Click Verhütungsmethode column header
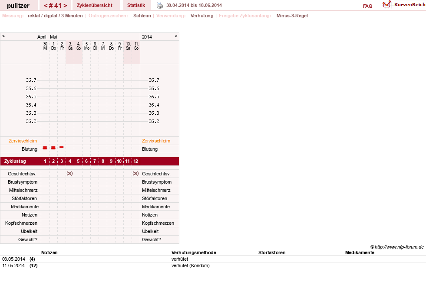 (194, 252)
